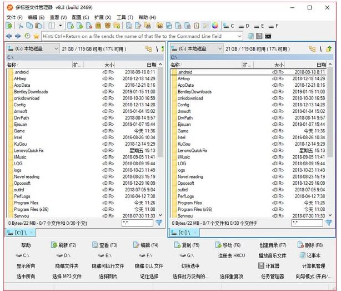Launch the calculator icon beside the command line
Image resolution: width=341 pixels, height=291 pixels.
pos(259,36)
